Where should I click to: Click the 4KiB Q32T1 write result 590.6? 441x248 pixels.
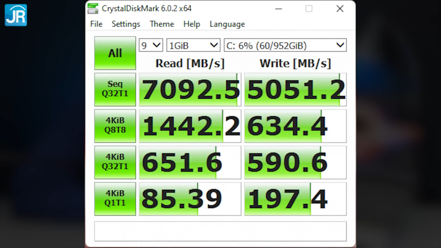[295, 162]
